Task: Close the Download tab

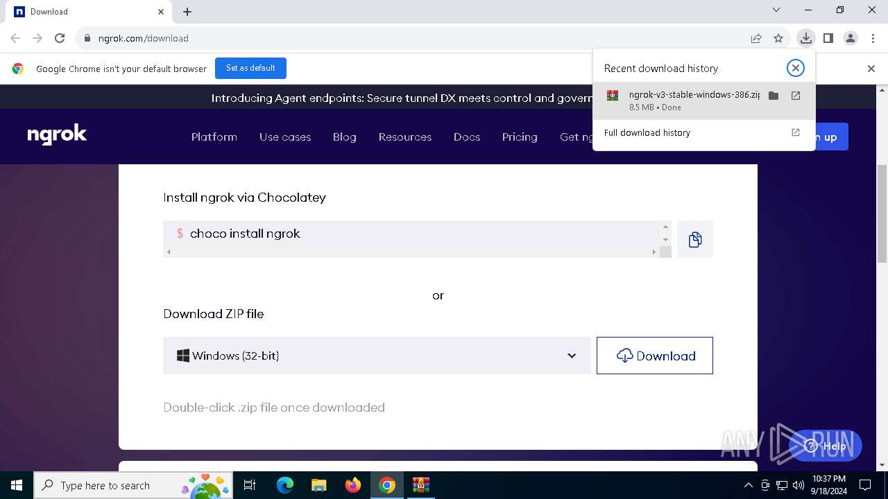Action: (161, 12)
